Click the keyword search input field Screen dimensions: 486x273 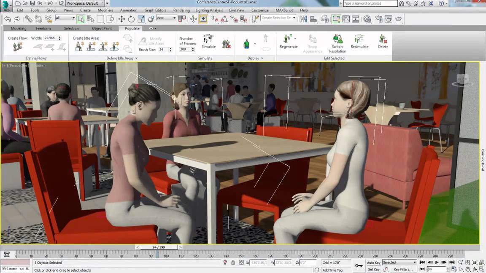pos(370,3)
